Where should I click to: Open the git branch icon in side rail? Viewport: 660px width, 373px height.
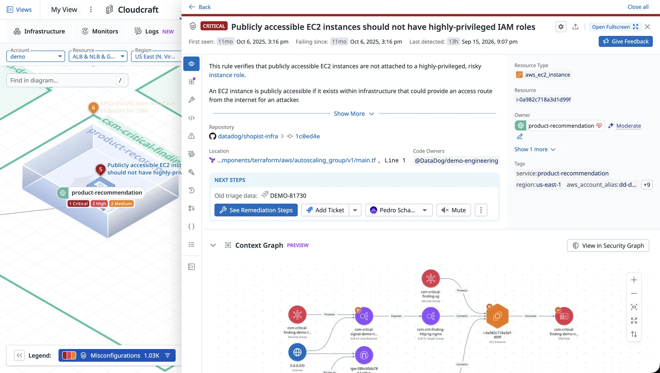point(191,208)
